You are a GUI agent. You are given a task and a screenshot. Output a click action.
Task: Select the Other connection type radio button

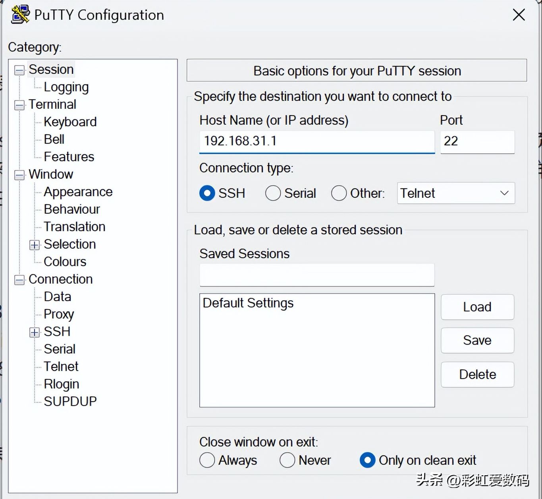coord(339,193)
